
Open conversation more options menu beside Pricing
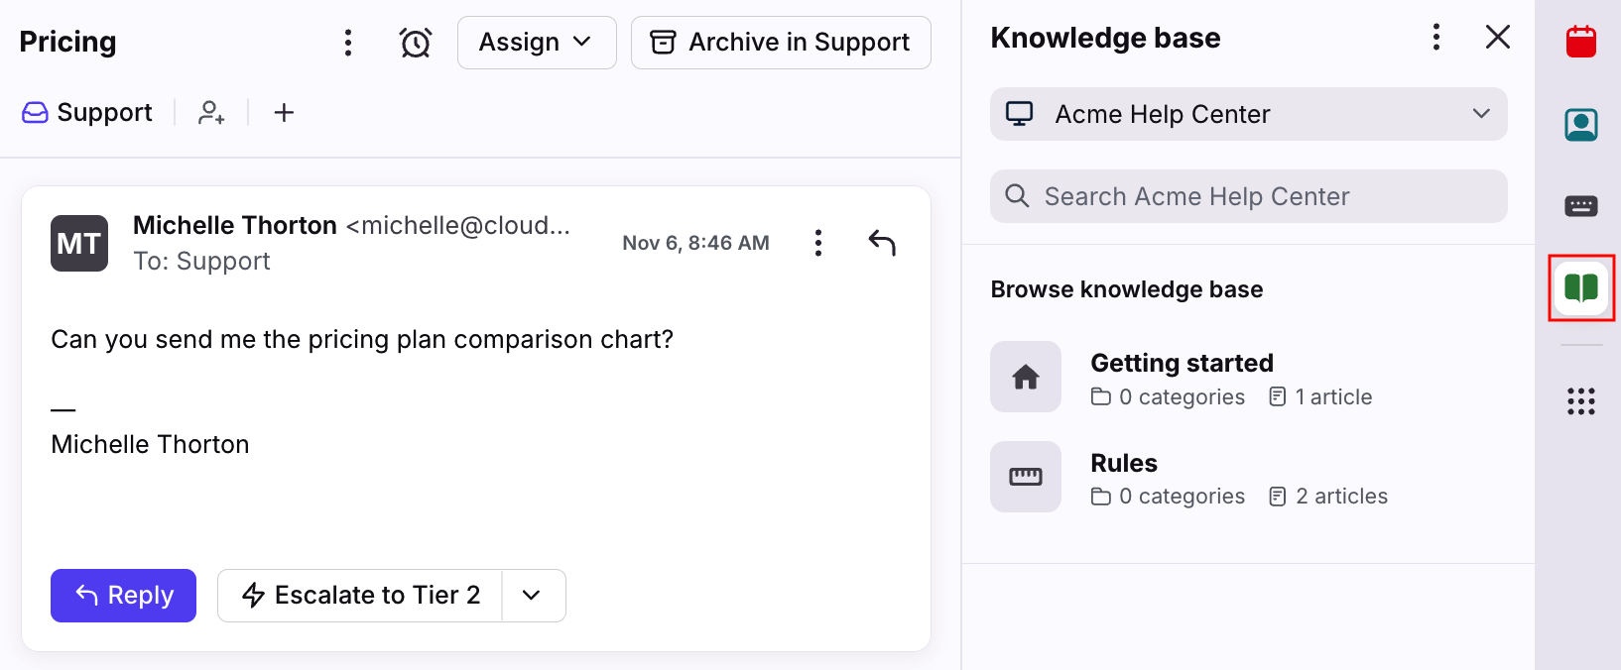pos(347,43)
